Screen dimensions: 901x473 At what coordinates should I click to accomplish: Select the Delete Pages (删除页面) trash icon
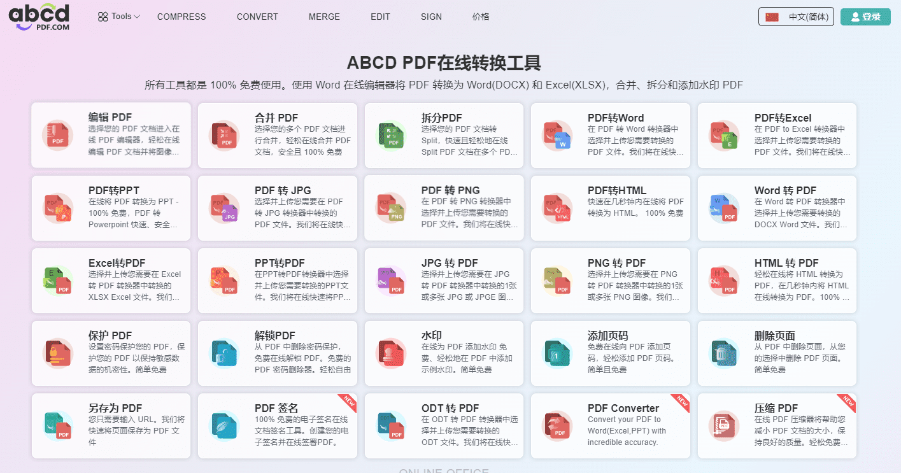point(724,353)
